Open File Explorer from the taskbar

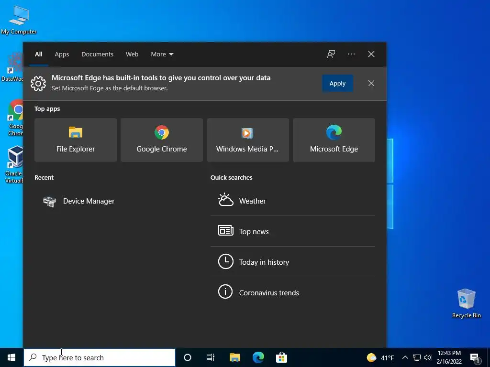234,357
